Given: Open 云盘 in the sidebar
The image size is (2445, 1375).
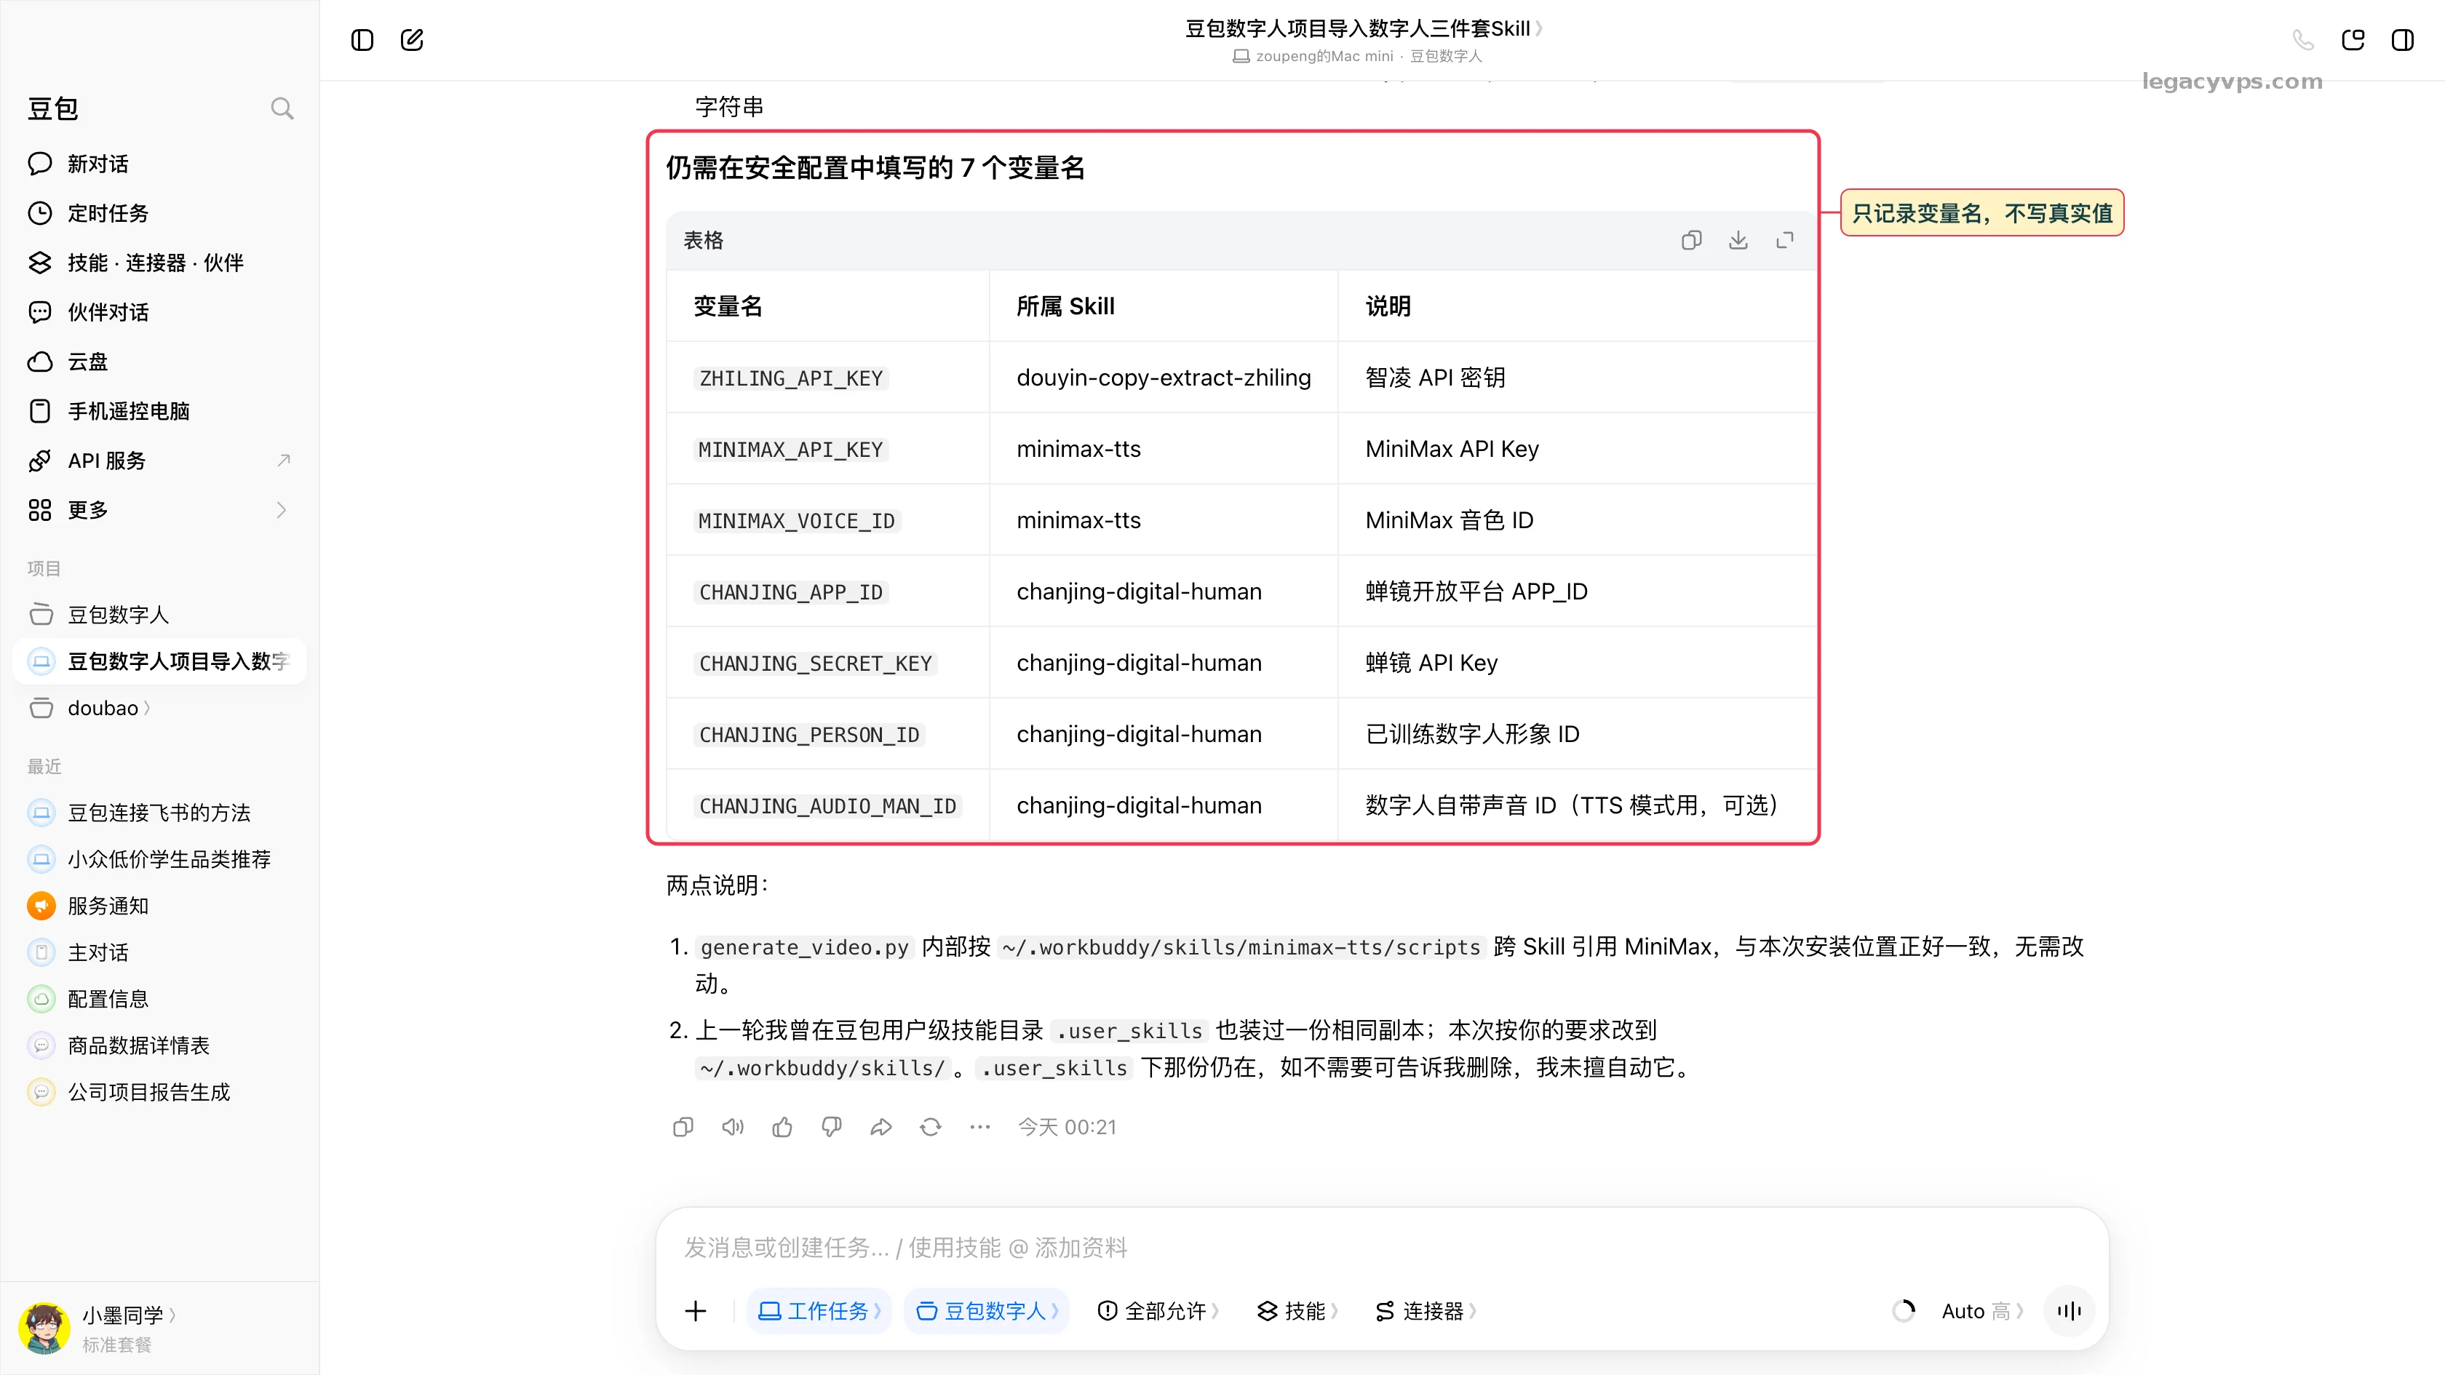Looking at the screenshot, I should (x=159, y=362).
